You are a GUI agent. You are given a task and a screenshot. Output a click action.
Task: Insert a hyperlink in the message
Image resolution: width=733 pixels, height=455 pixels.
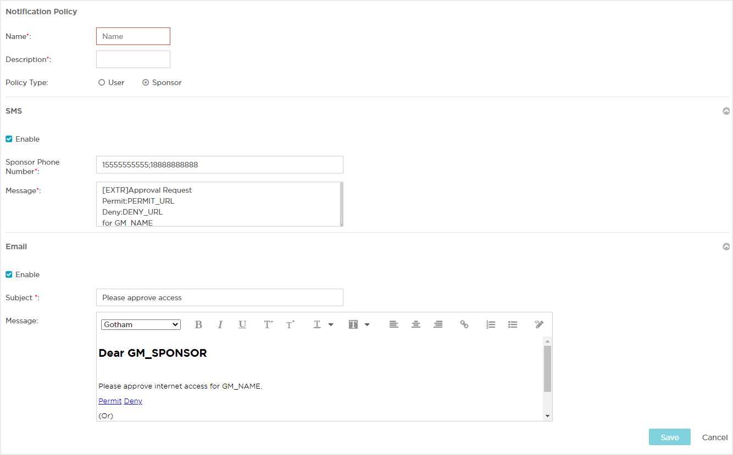[x=464, y=324]
